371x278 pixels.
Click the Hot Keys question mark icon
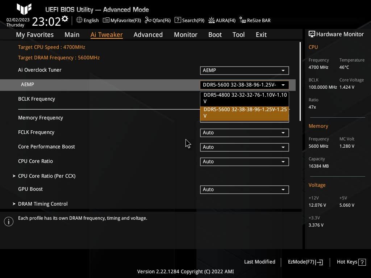click(x=362, y=262)
